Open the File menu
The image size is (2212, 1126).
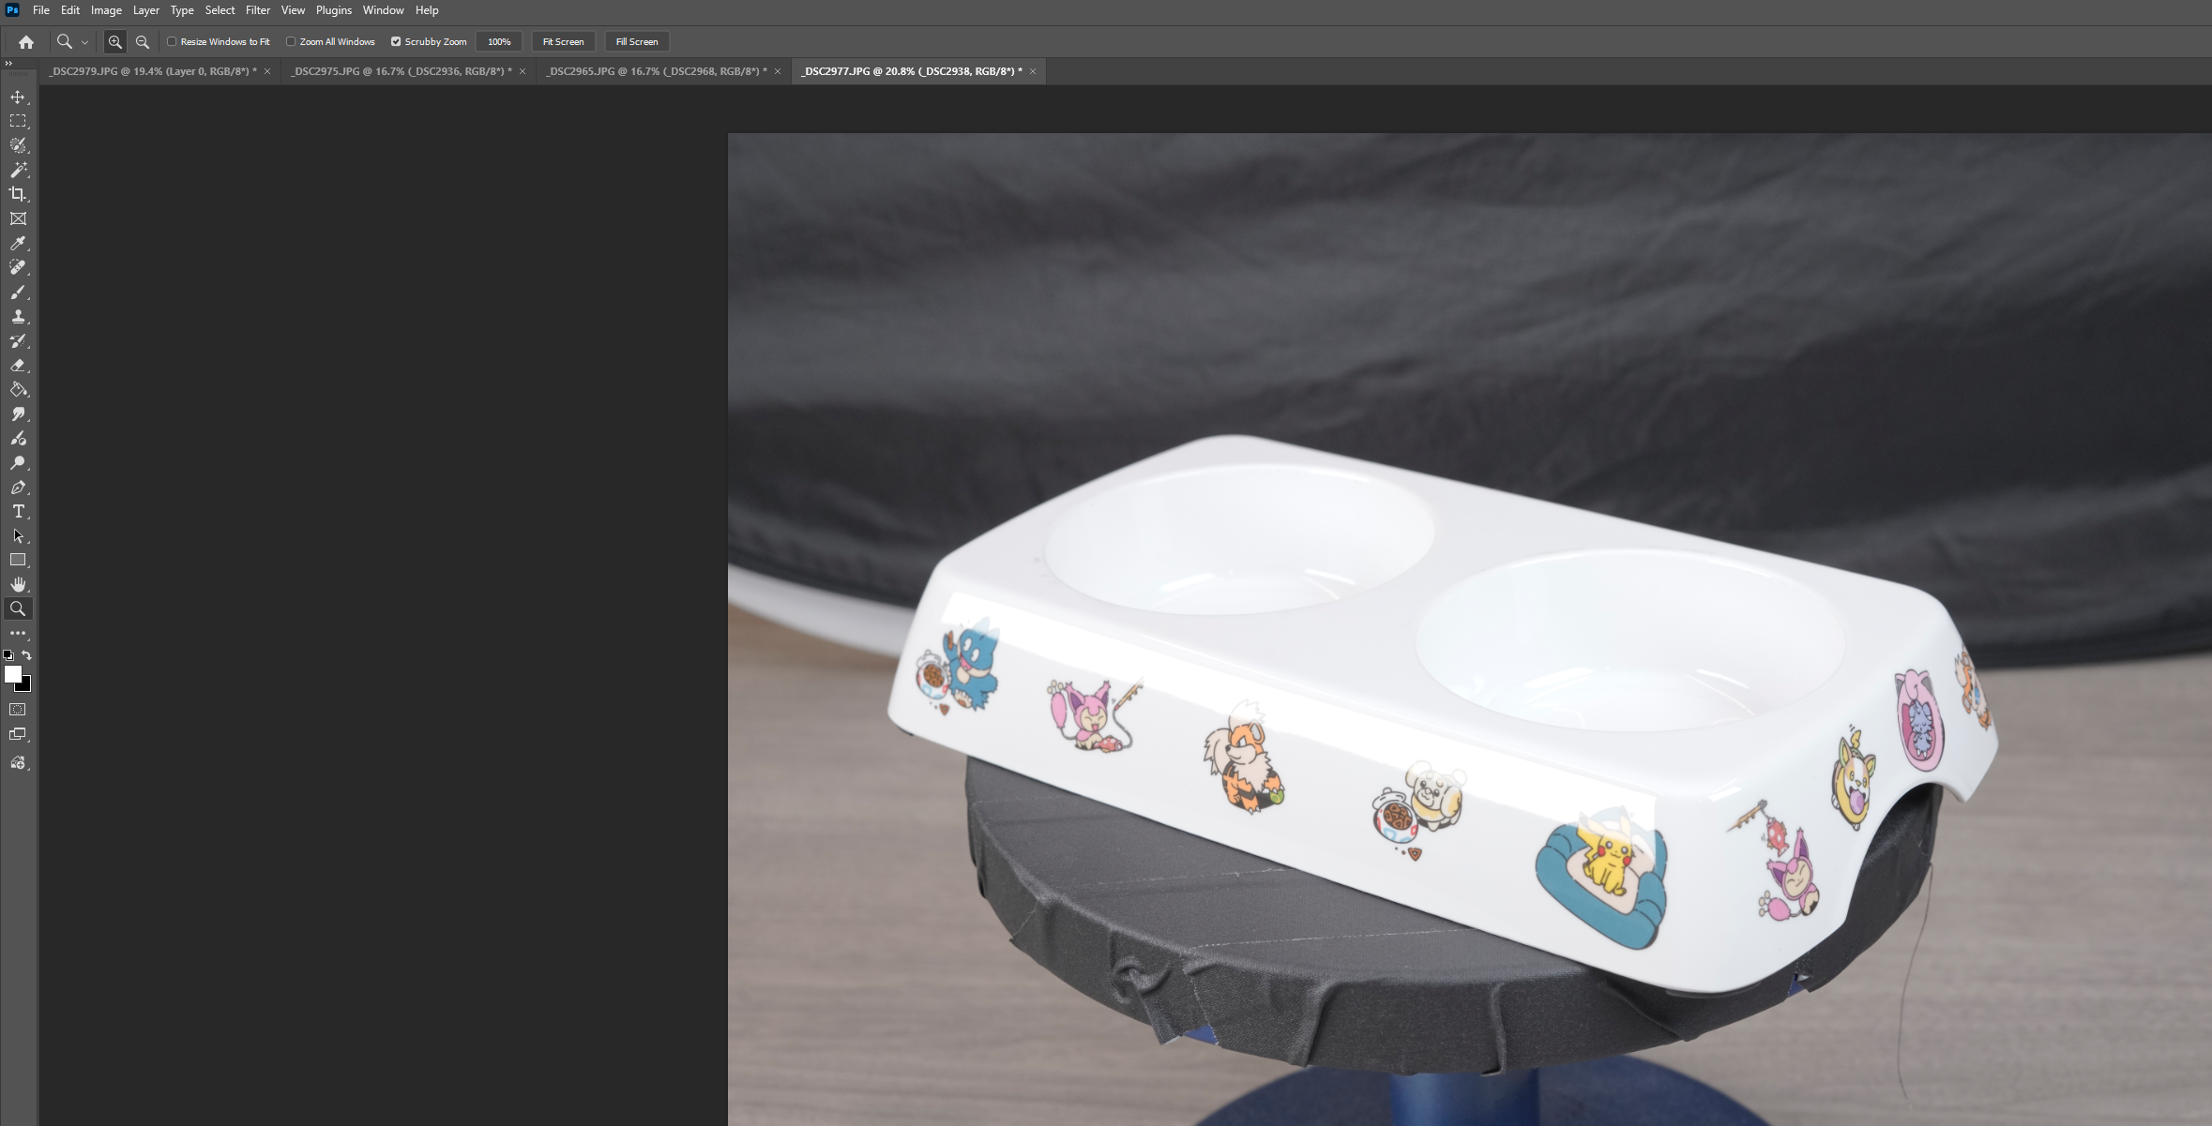(x=41, y=10)
